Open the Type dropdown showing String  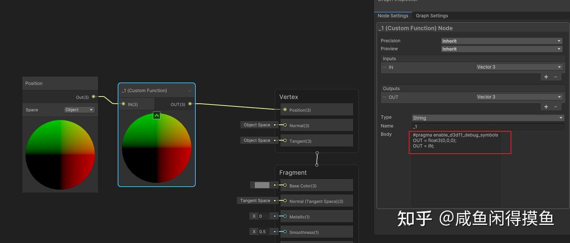(487, 118)
